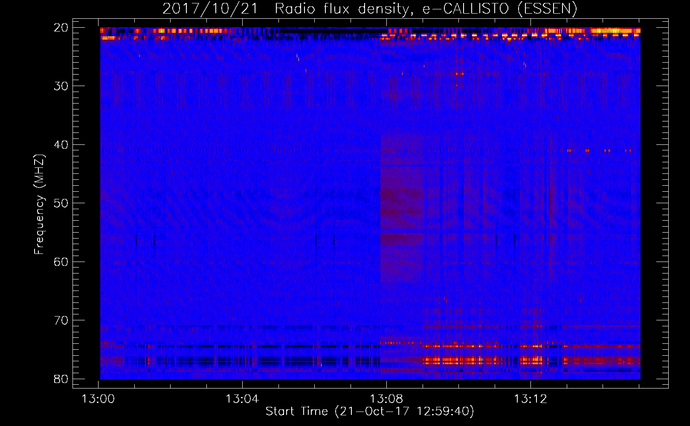
Task: Click the 50 frequency tick label
Action: tap(61, 203)
